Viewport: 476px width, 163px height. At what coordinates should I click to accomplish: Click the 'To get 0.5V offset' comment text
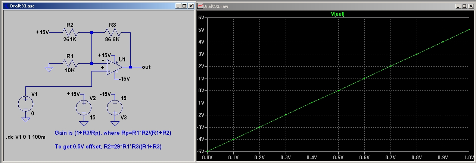(108, 147)
